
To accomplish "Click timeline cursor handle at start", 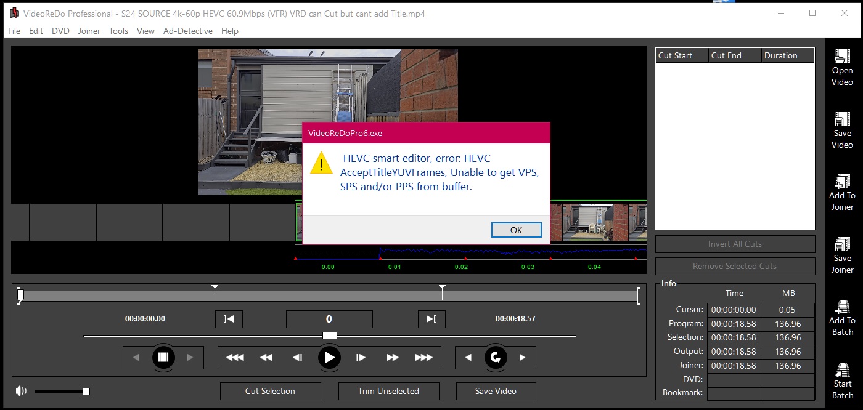I will (x=20, y=296).
